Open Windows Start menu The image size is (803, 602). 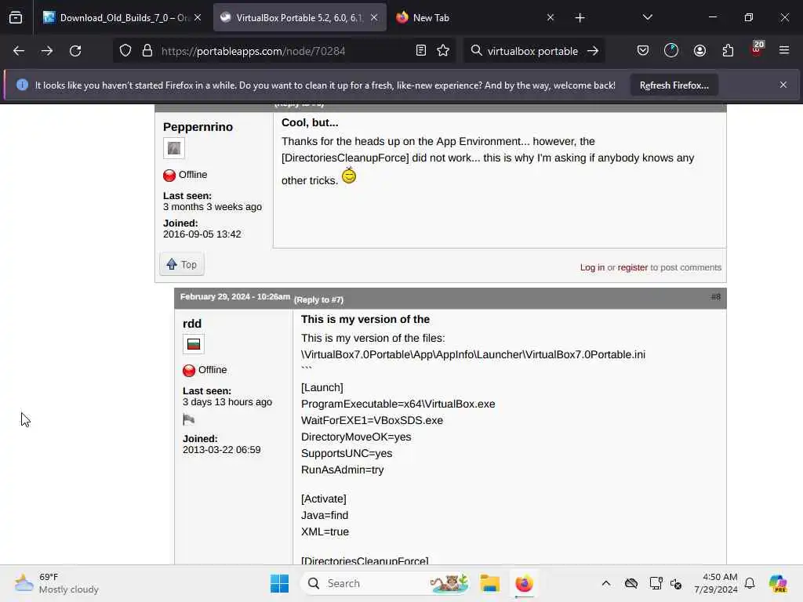pyautogui.click(x=280, y=583)
